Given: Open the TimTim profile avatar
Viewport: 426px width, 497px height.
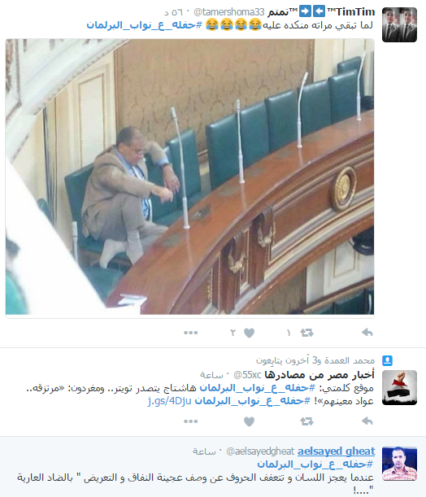Looking at the screenshot, I should click(x=399, y=24).
